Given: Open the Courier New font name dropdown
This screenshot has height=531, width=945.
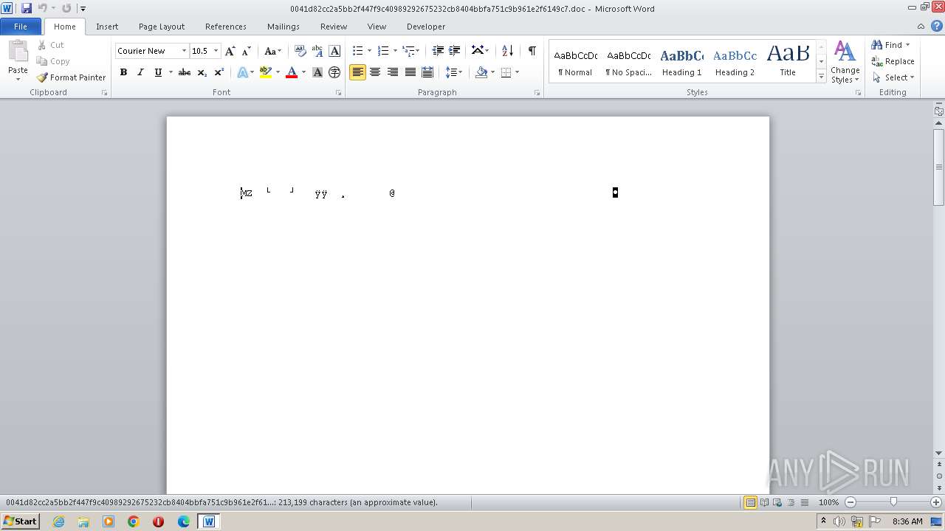Looking at the screenshot, I should [184, 51].
